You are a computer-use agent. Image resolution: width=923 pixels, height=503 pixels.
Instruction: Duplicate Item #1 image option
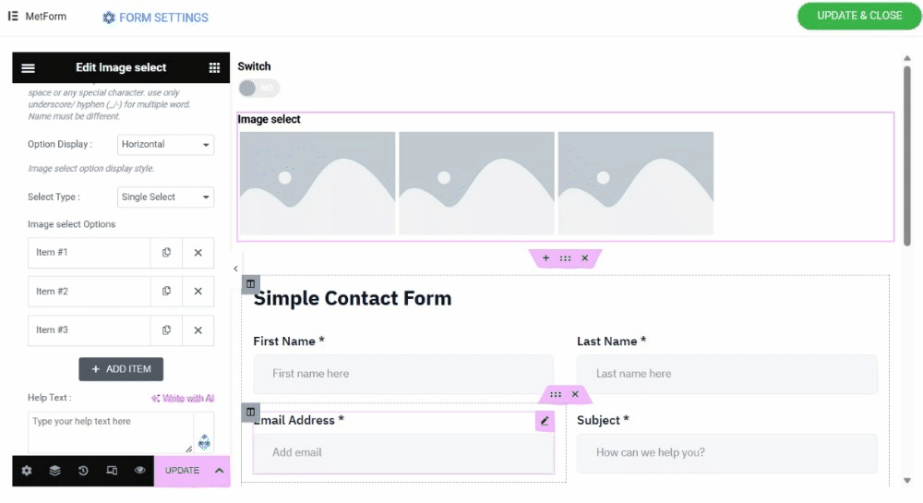click(x=166, y=252)
